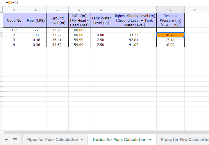Select the cell containing 1 R
209x145 pixels.
14,30
